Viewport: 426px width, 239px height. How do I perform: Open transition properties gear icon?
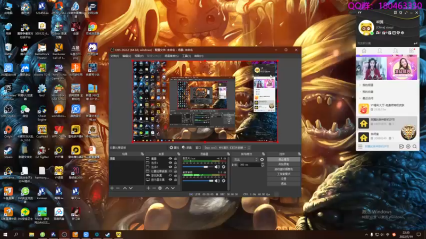(x=262, y=160)
